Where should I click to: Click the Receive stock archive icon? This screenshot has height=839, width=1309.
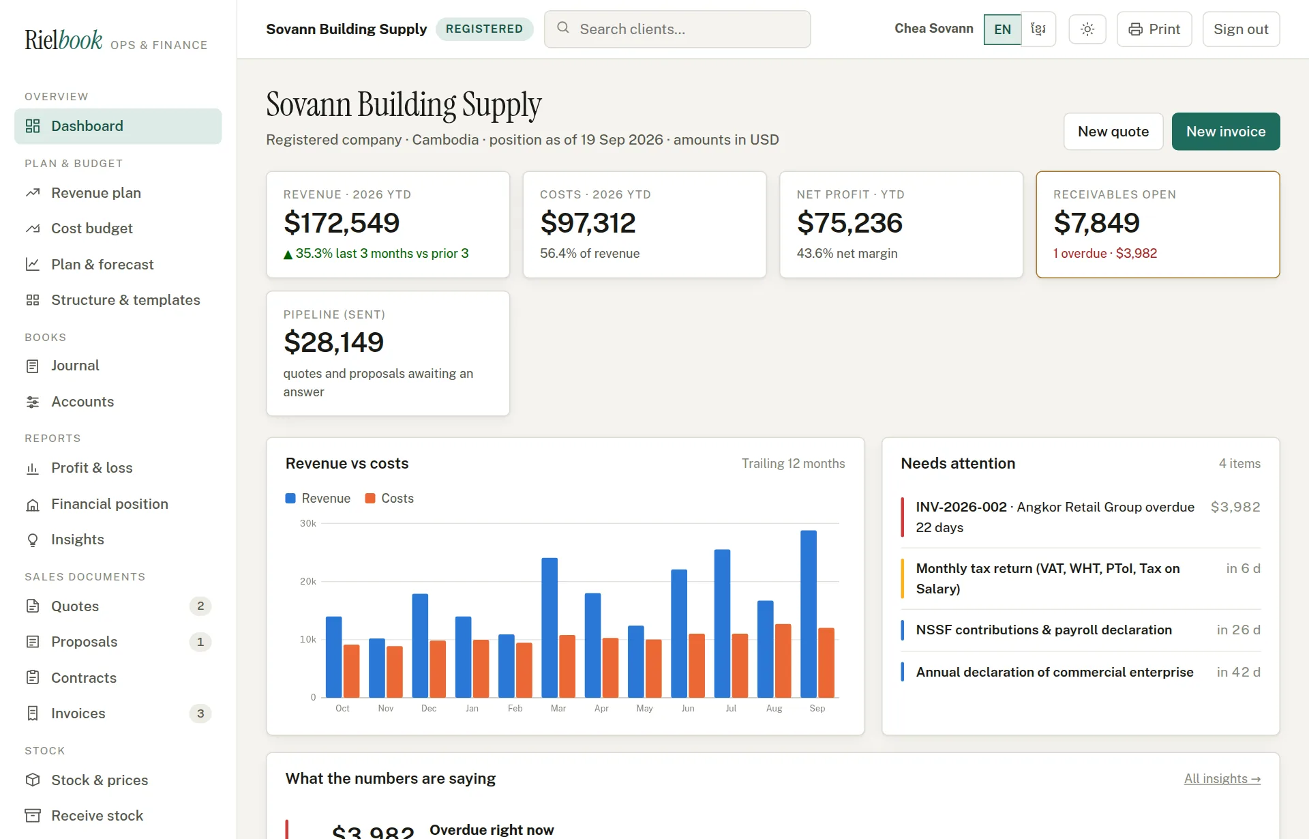tap(33, 816)
